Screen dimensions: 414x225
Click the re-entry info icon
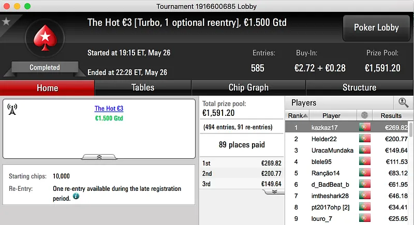76,197
